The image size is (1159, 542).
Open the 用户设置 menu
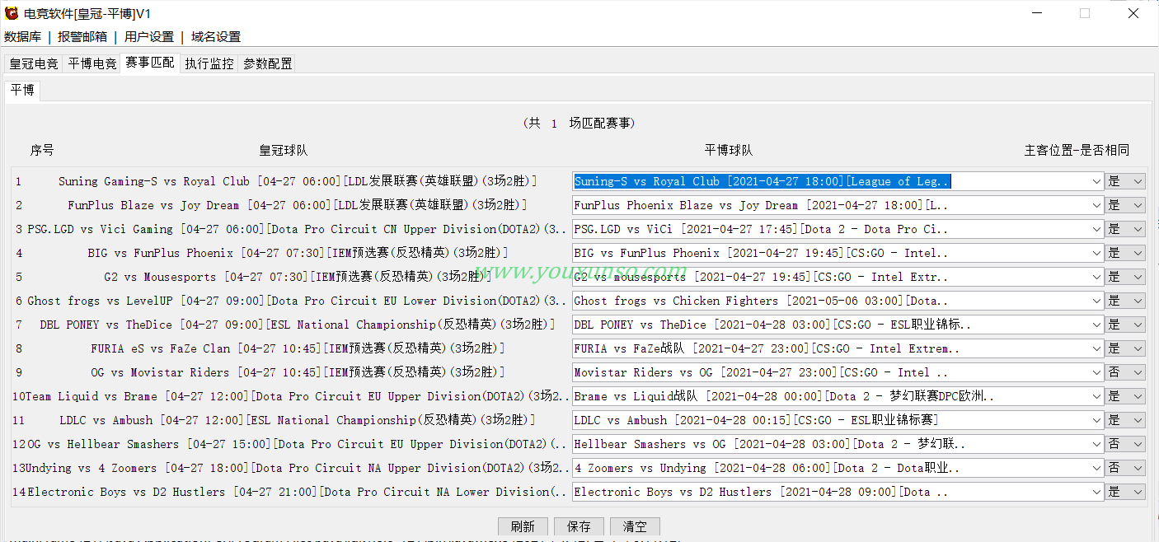(149, 36)
